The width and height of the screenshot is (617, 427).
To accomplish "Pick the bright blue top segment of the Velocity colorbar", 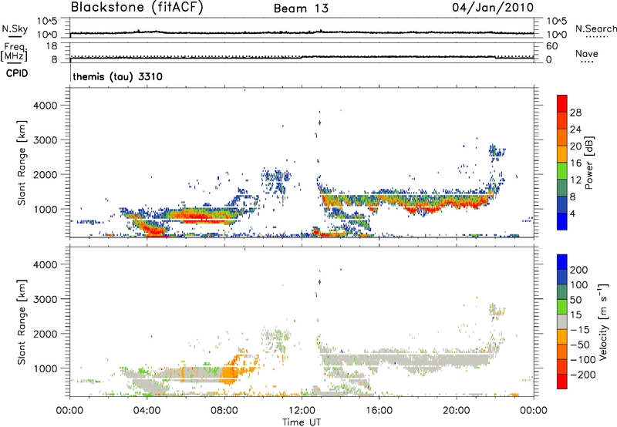I will click(562, 262).
